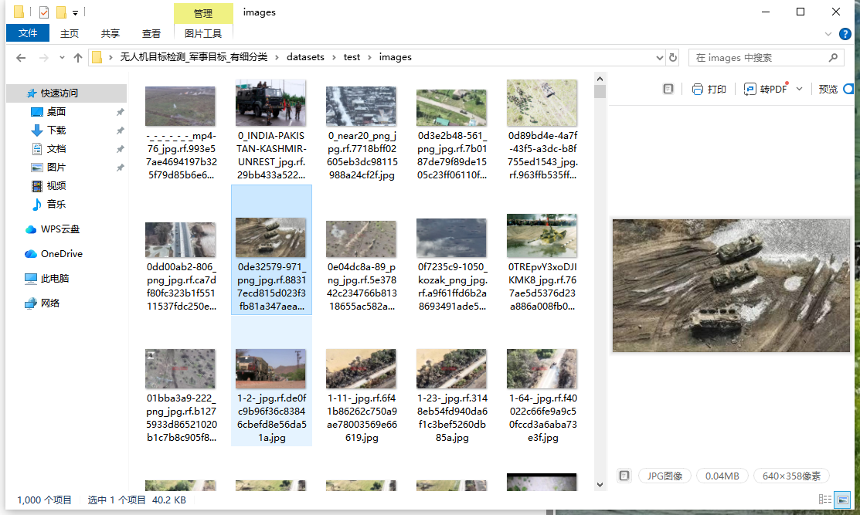The image size is (860, 515).
Task: Open the address bar history dropdown
Action: point(659,58)
